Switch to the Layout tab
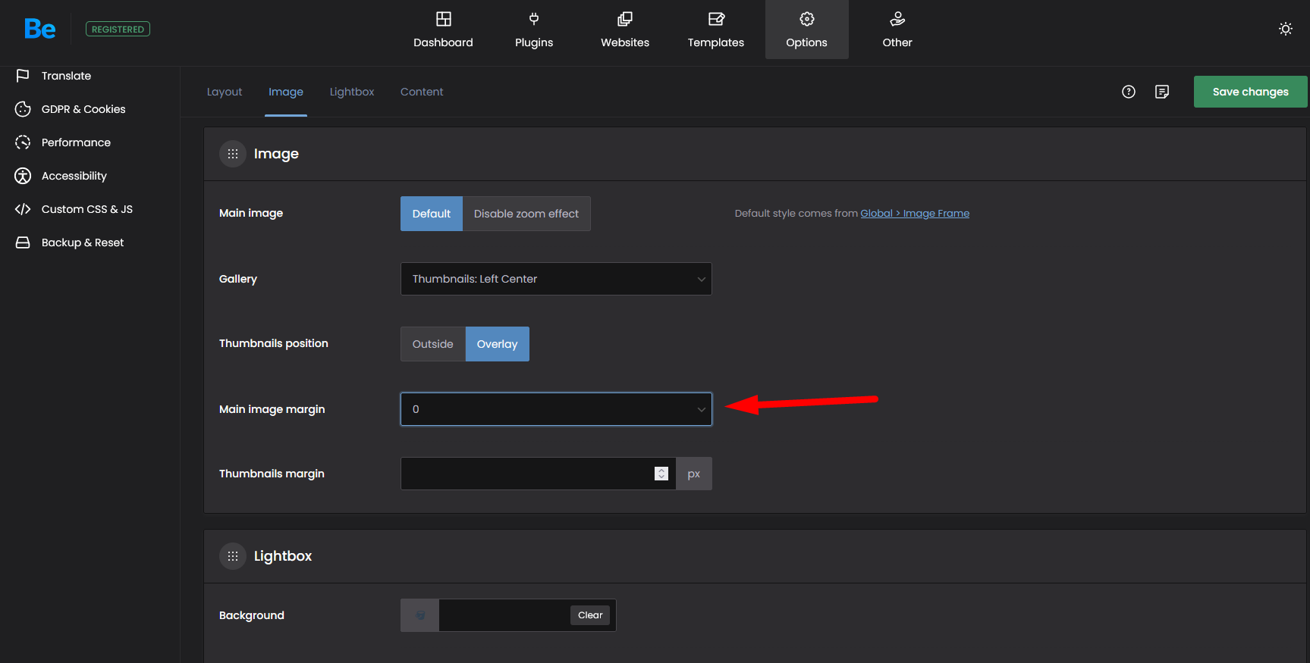This screenshot has width=1310, height=663. tap(225, 92)
